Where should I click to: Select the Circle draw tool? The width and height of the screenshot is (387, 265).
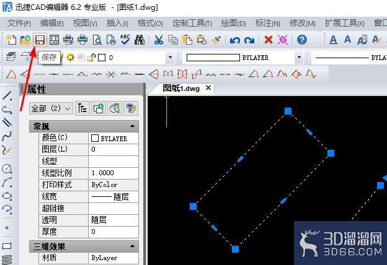pos(7,168)
